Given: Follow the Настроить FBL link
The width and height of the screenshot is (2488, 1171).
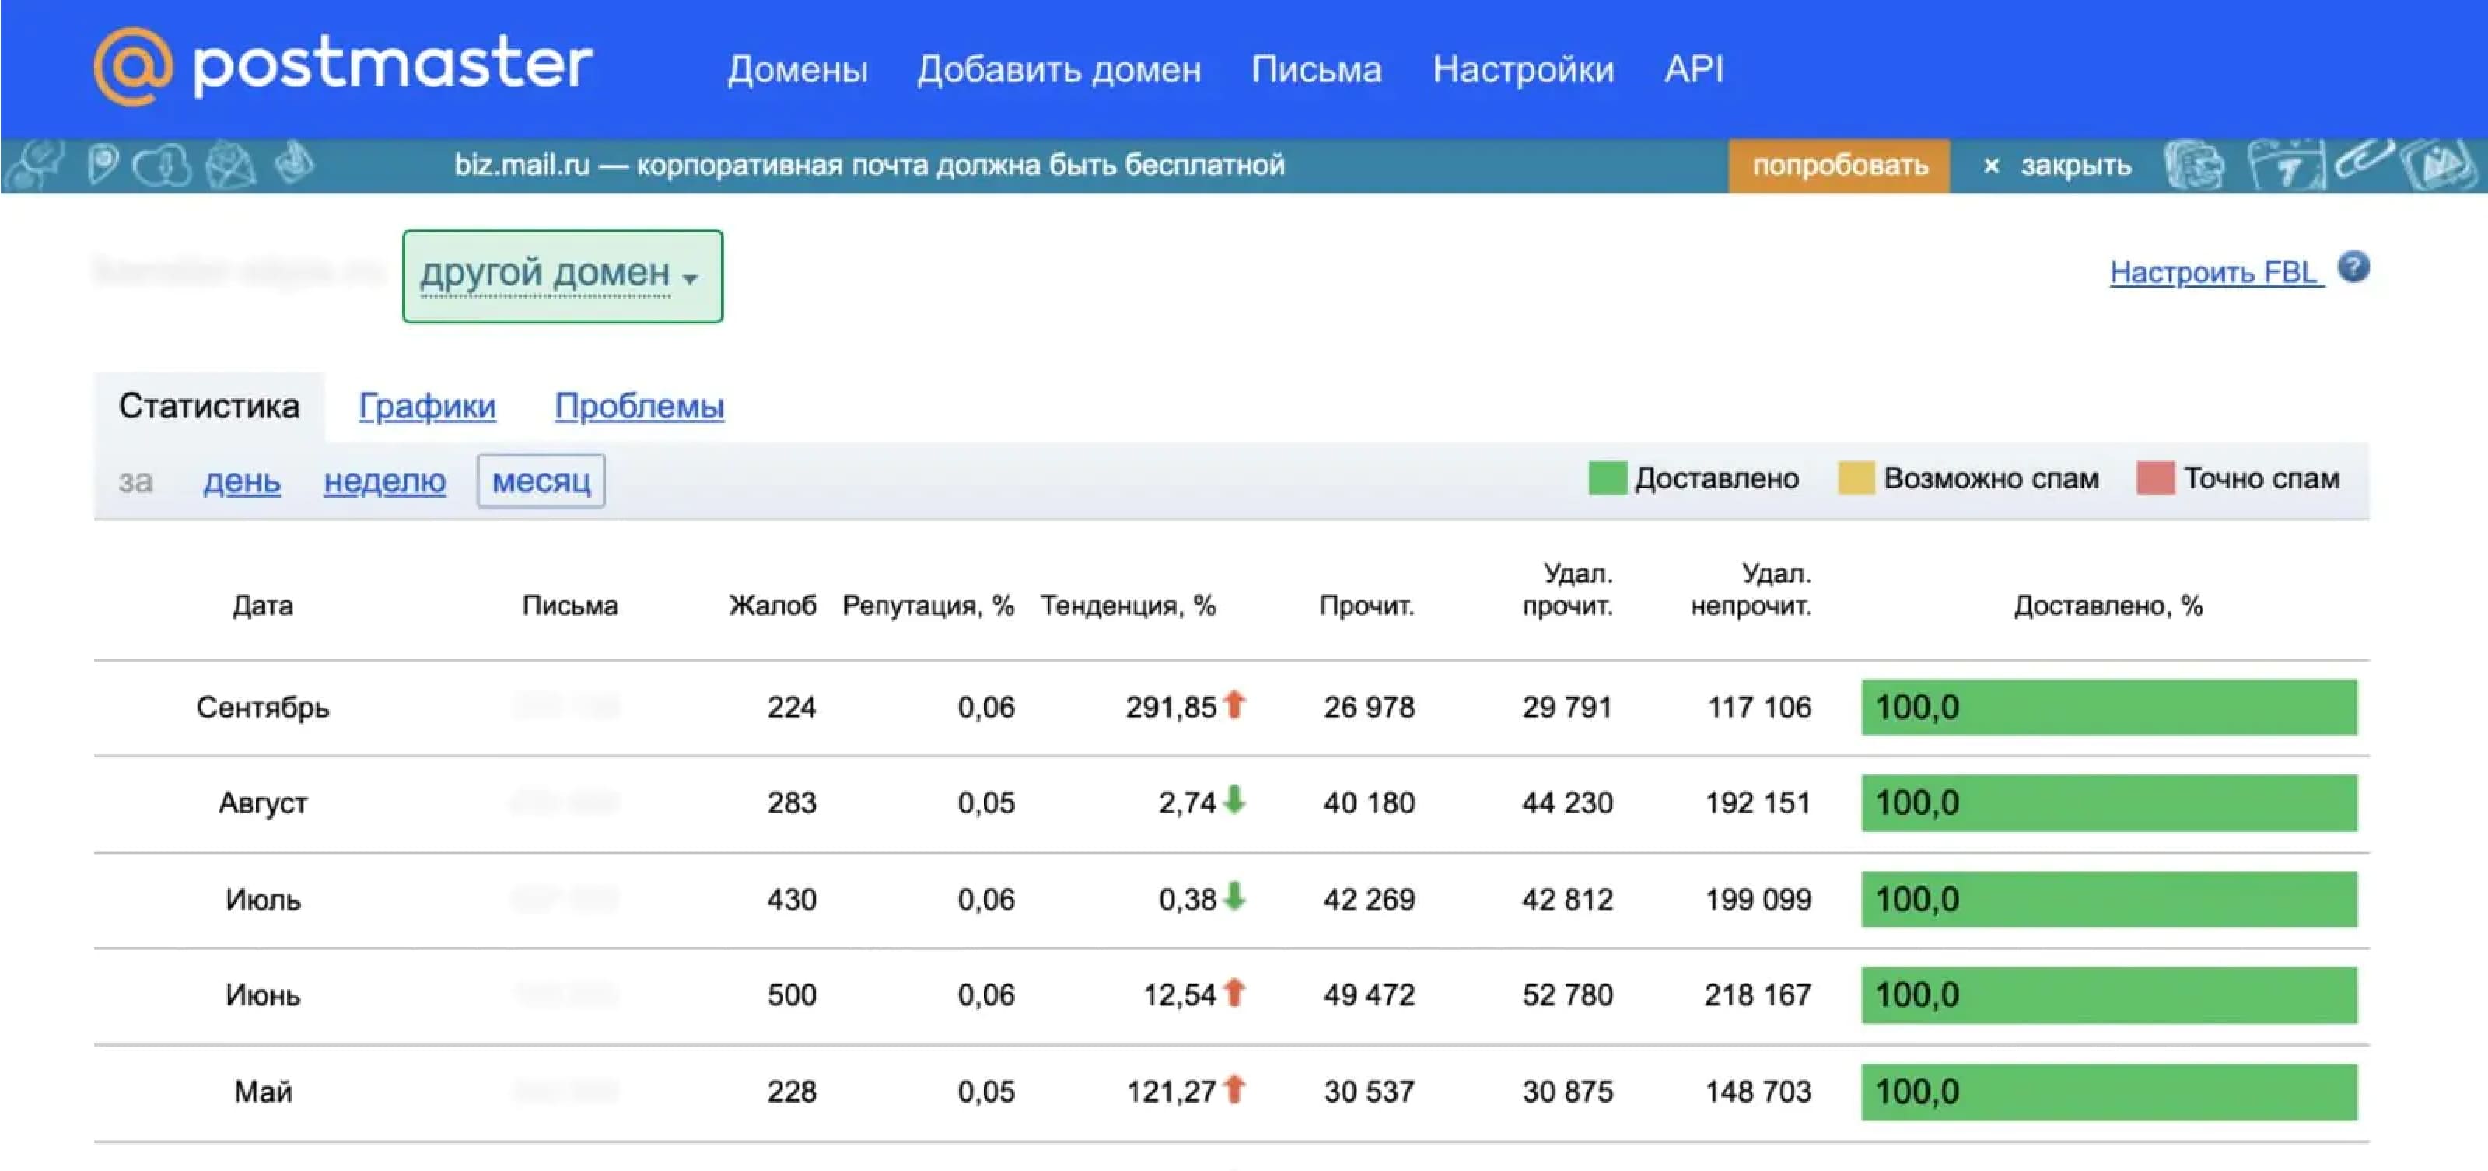Looking at the screenshot, I should pos(2216,272).
